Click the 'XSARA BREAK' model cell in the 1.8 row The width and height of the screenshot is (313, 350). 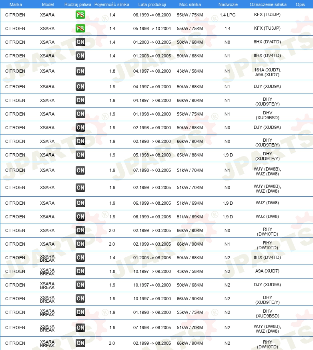[x=47, y=272]
